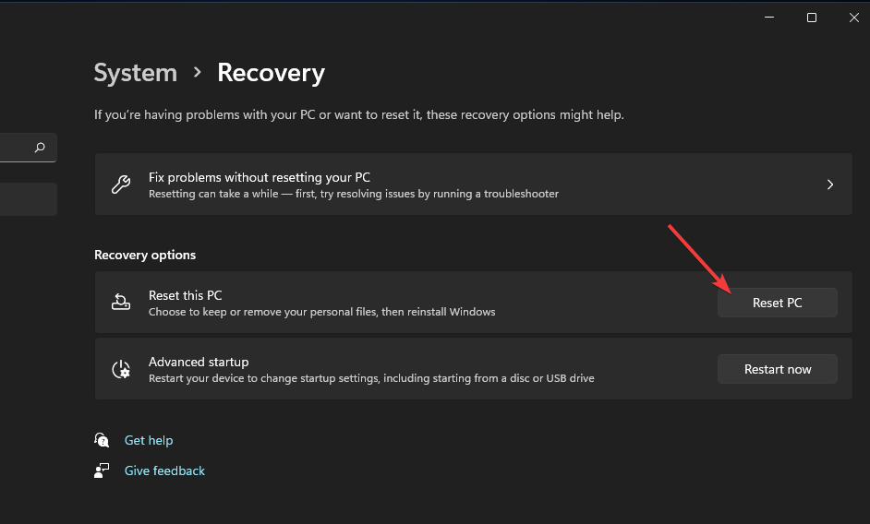The width and height of the screenshot is (870, 524).
Task: Minimize the Settings window
Action: click(768, 18)
